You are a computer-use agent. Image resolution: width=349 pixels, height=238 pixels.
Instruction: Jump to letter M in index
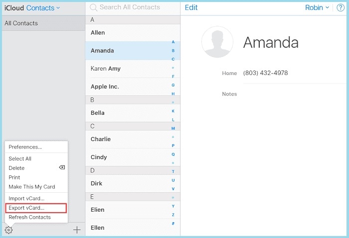pyautogui.click(x=173, y=128)
